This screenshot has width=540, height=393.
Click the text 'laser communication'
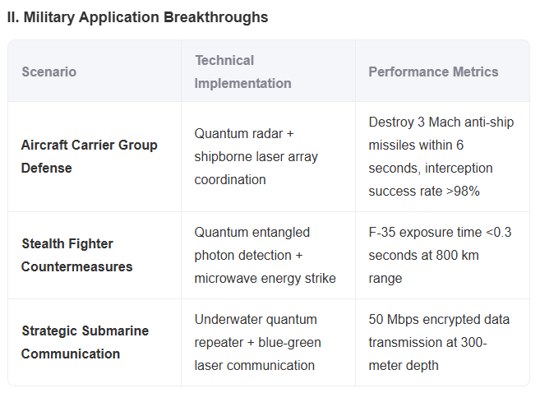click(x=255, y=365)
